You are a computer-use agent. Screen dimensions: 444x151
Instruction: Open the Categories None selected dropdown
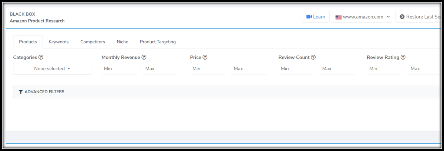52,69
